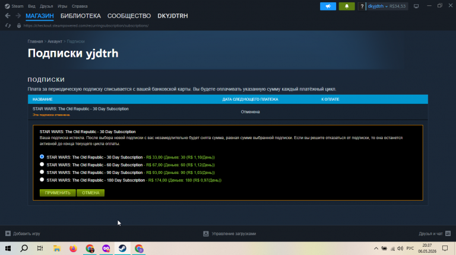Viewport: 456px width, 255px height.
Task: Click wallet balance R$34,53
Action: pyautogui.click(x=398, y=6)
